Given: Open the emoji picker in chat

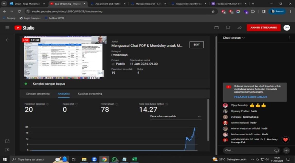Looking at the screenshot, I should click(x=277, y=150).
